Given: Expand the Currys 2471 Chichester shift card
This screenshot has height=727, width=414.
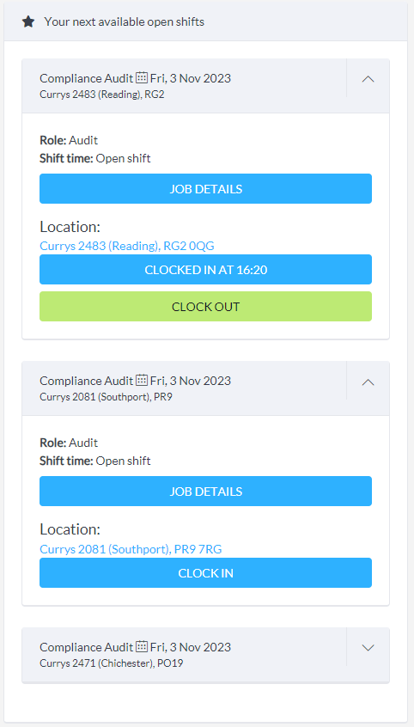Looking at the screenshot, I should [368, 648].
